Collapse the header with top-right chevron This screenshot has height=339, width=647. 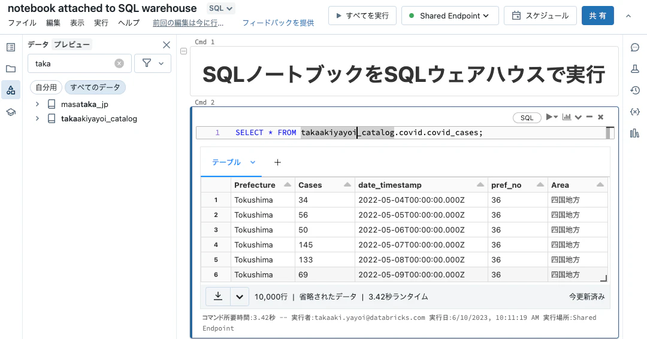tap(628, 16)
